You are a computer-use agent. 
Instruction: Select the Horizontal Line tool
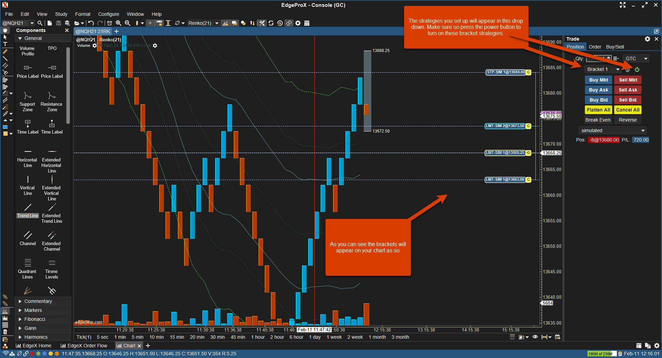click(28, 158)
